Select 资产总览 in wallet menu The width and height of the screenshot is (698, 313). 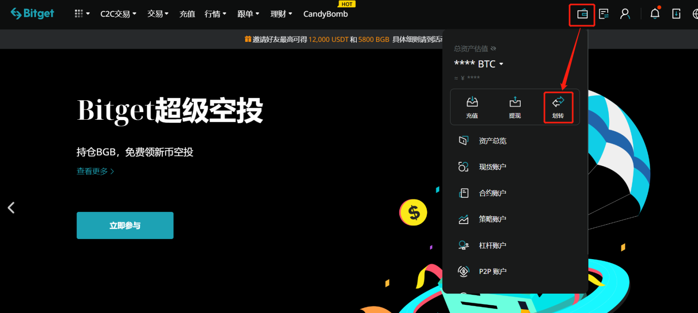[493, 141]
